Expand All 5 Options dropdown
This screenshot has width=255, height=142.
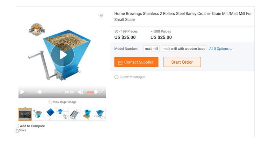tap(221, 49)
